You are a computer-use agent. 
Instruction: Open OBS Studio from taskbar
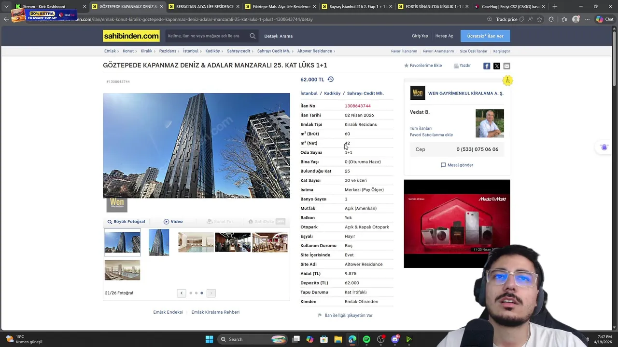[381, 339]
